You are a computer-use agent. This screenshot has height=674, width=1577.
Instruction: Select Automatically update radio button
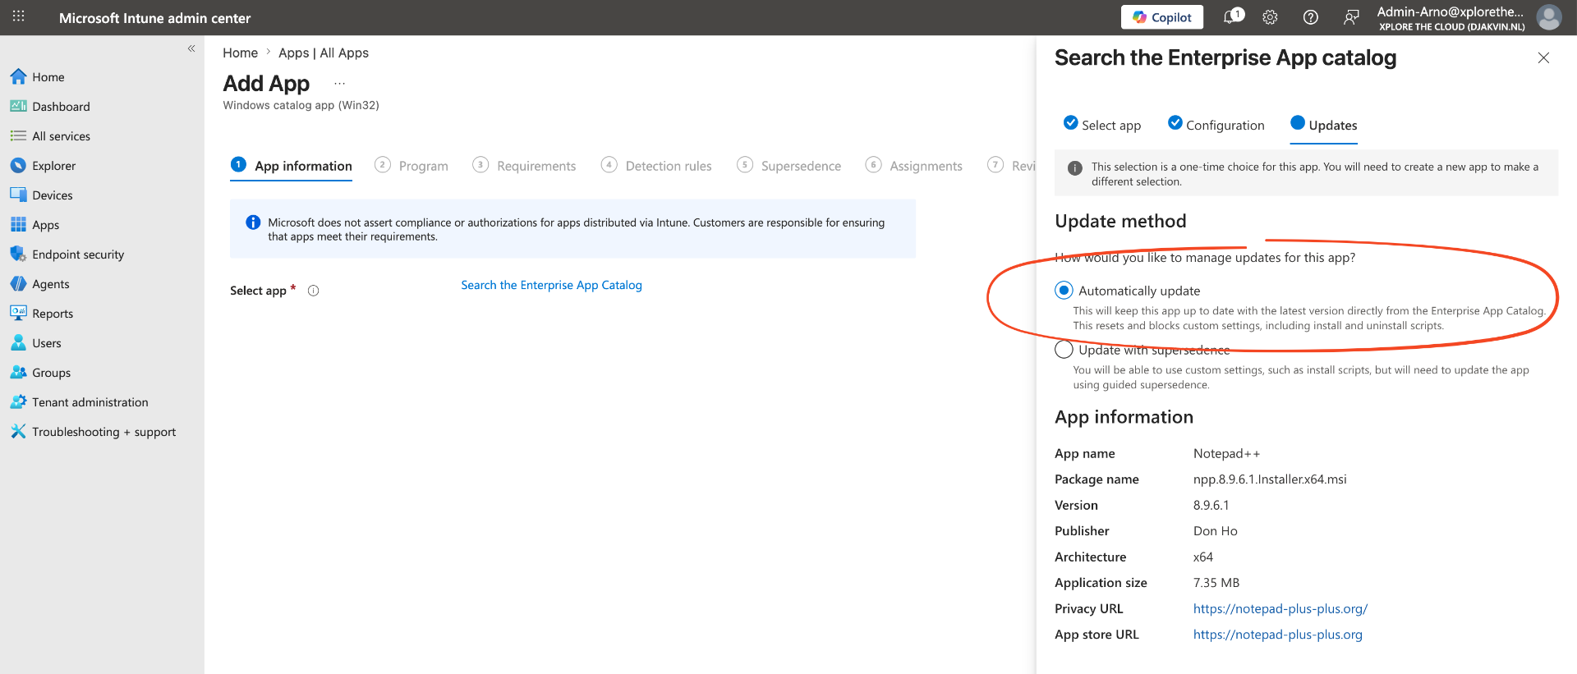click(x=1064, y=290)
